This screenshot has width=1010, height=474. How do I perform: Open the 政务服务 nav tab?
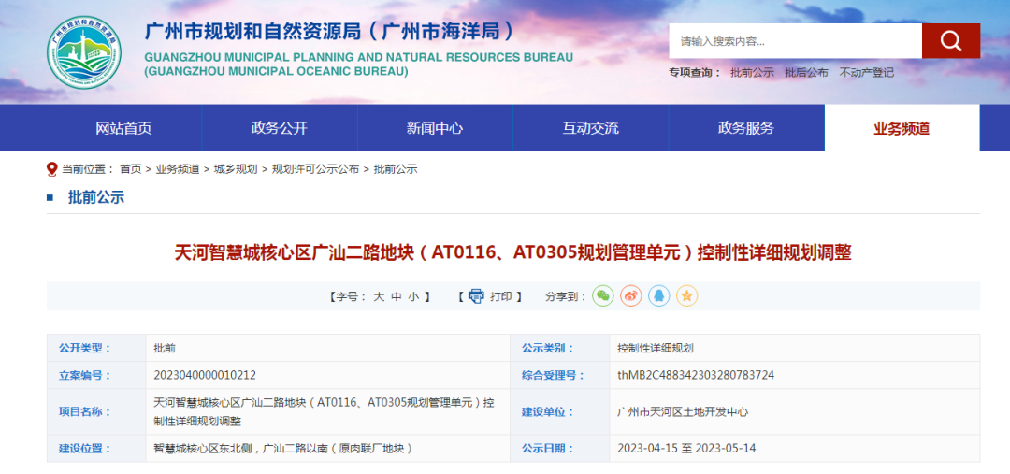(746, 128)
